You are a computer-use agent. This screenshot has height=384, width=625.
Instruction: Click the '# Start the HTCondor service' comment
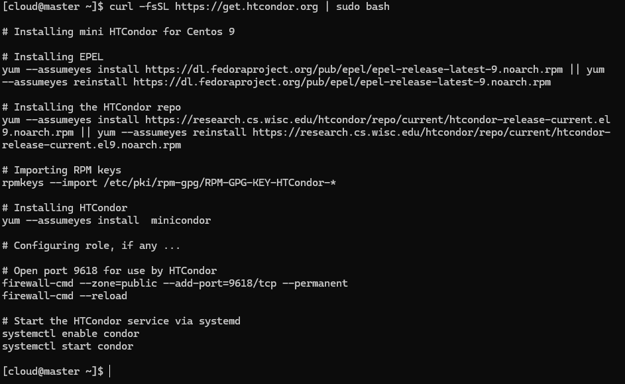tap(121, 321)
